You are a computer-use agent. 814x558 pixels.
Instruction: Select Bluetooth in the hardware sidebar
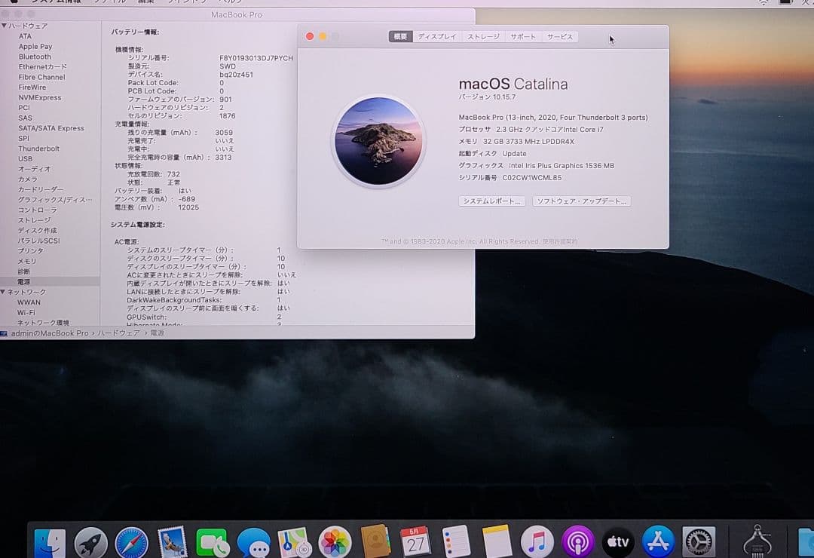(34, 56)
